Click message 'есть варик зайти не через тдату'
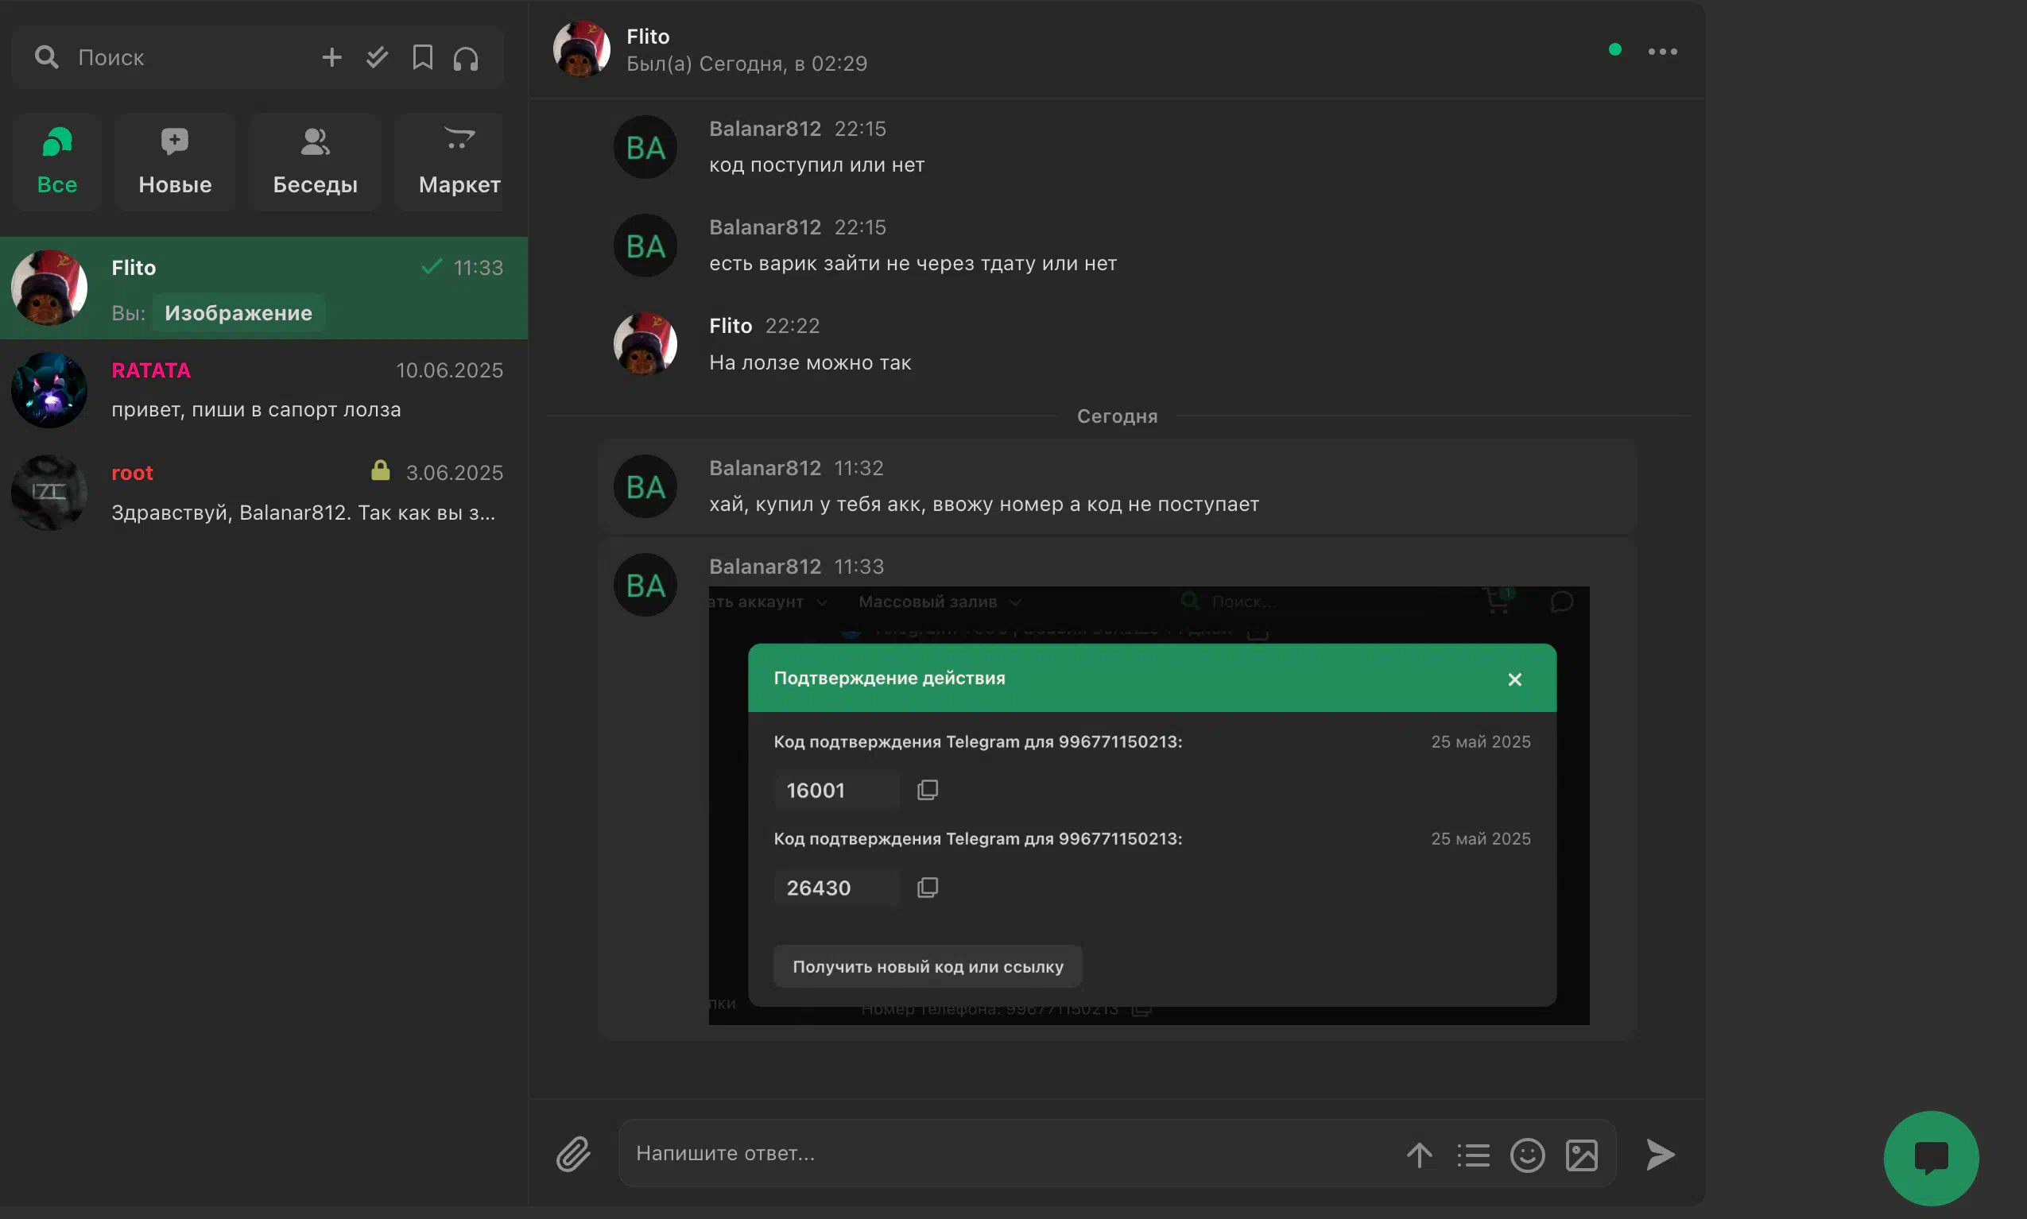The height and width of the screenshot is (1219, 2027). point(913,263)
